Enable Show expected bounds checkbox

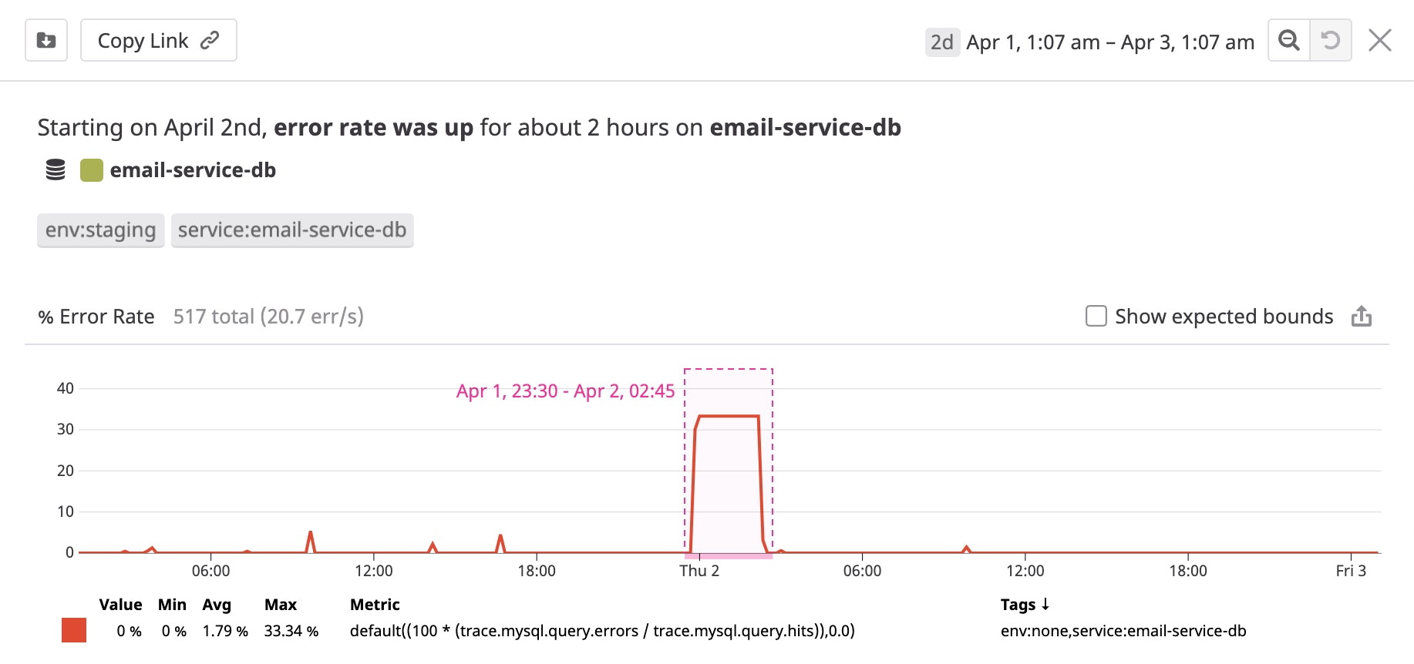tap(1096, 317)
